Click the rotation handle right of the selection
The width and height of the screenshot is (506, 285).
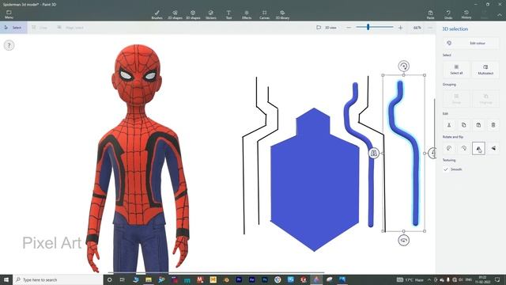click(432, 153)
